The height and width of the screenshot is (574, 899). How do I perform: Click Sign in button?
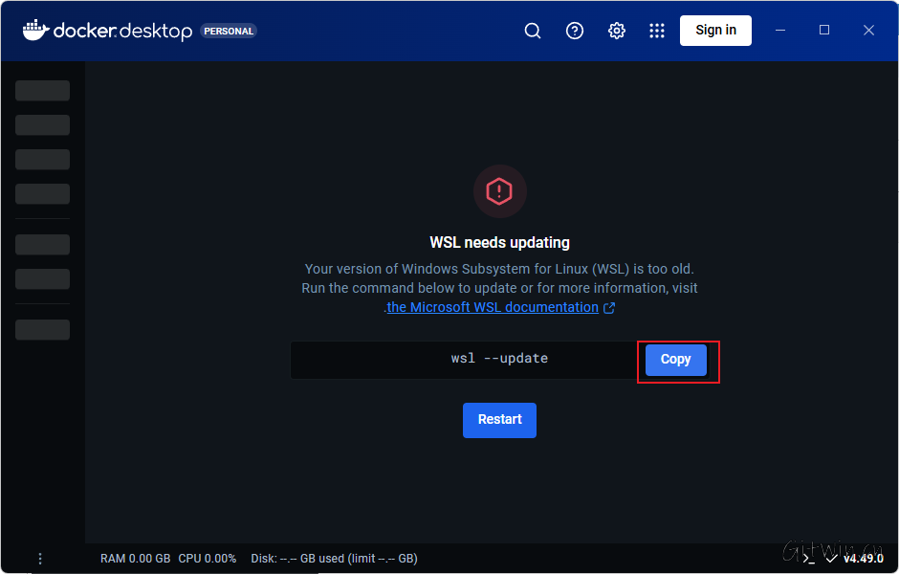coord(715,31)
